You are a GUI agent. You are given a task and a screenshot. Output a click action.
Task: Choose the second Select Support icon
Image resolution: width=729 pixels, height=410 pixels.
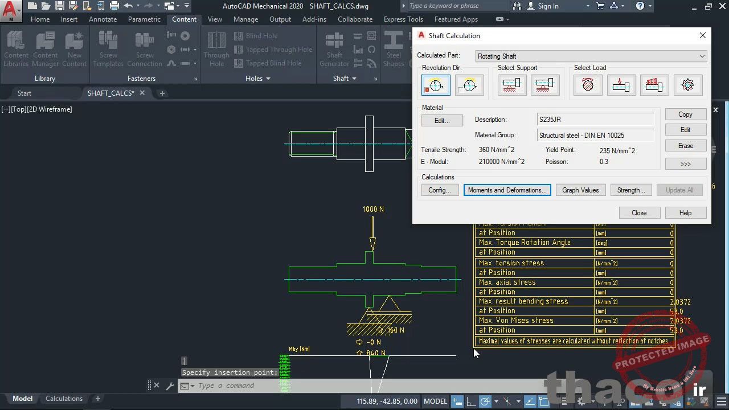click(x=545, y=85)
